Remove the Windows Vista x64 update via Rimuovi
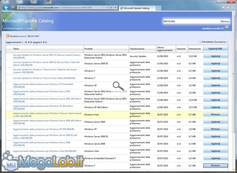This screenshot has height=173, width=237. point(215,115)
